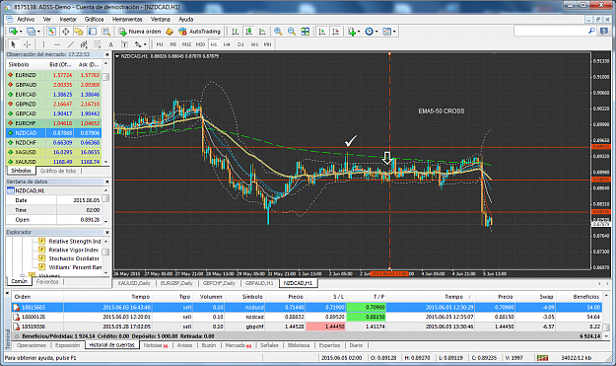
Task: Switch to the H4 timeframe
Action: coord(227,44)
